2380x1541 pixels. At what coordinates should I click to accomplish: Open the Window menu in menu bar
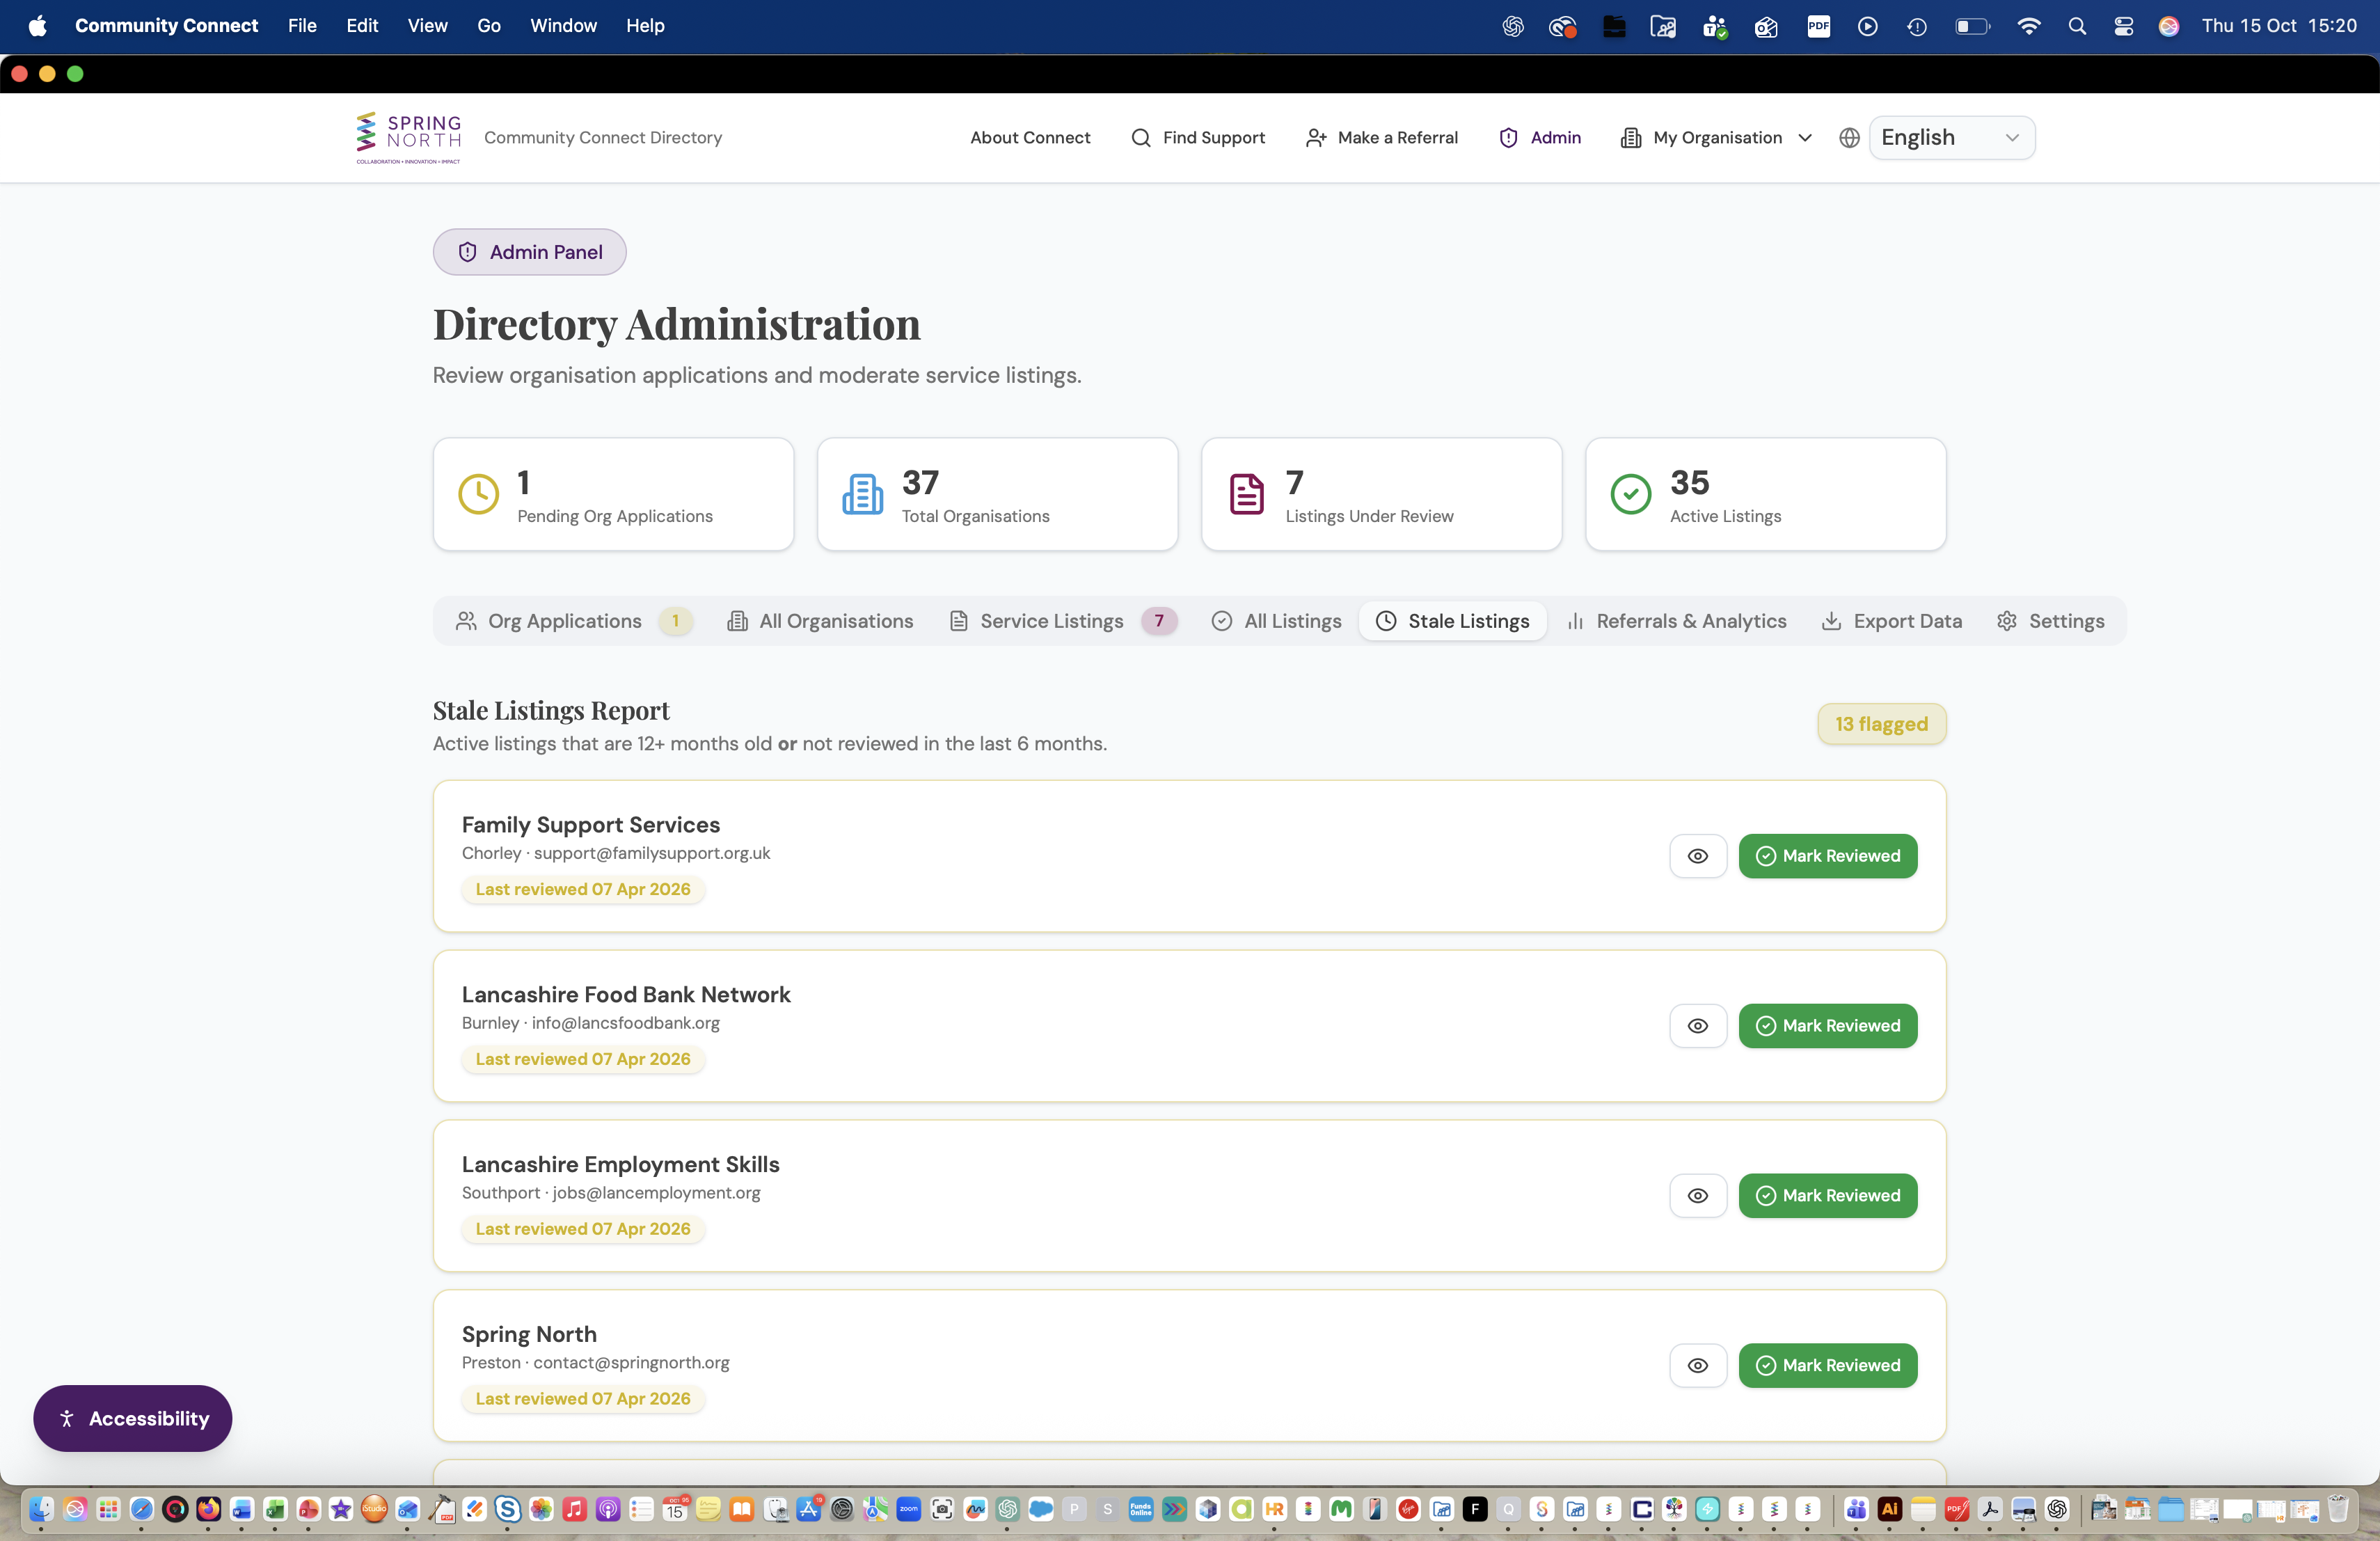[563, 26]
